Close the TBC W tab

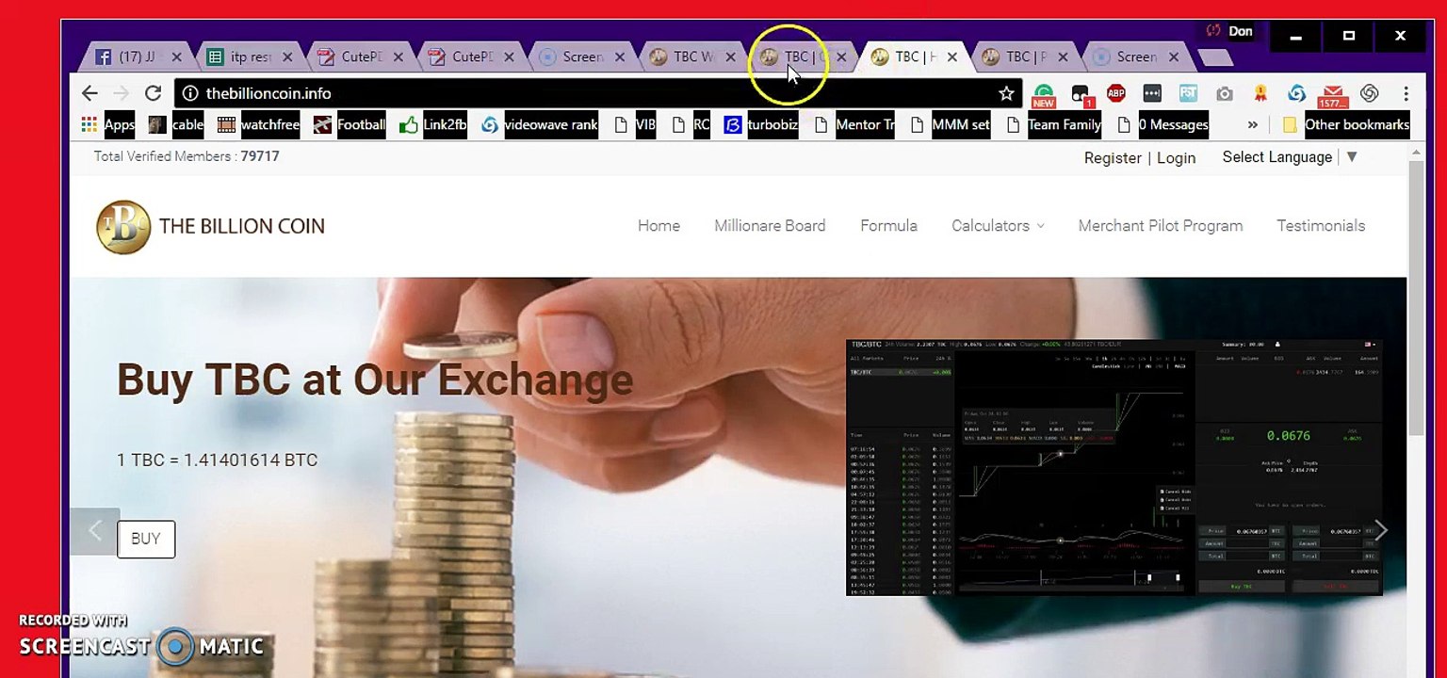click(730, 57)
